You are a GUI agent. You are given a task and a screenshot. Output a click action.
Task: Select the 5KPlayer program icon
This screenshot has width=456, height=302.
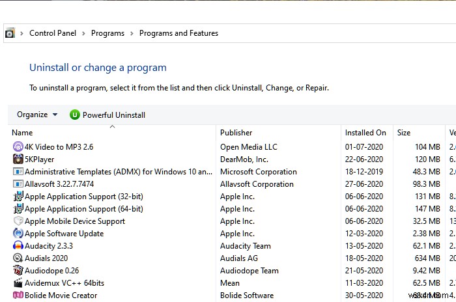[18, 159]
